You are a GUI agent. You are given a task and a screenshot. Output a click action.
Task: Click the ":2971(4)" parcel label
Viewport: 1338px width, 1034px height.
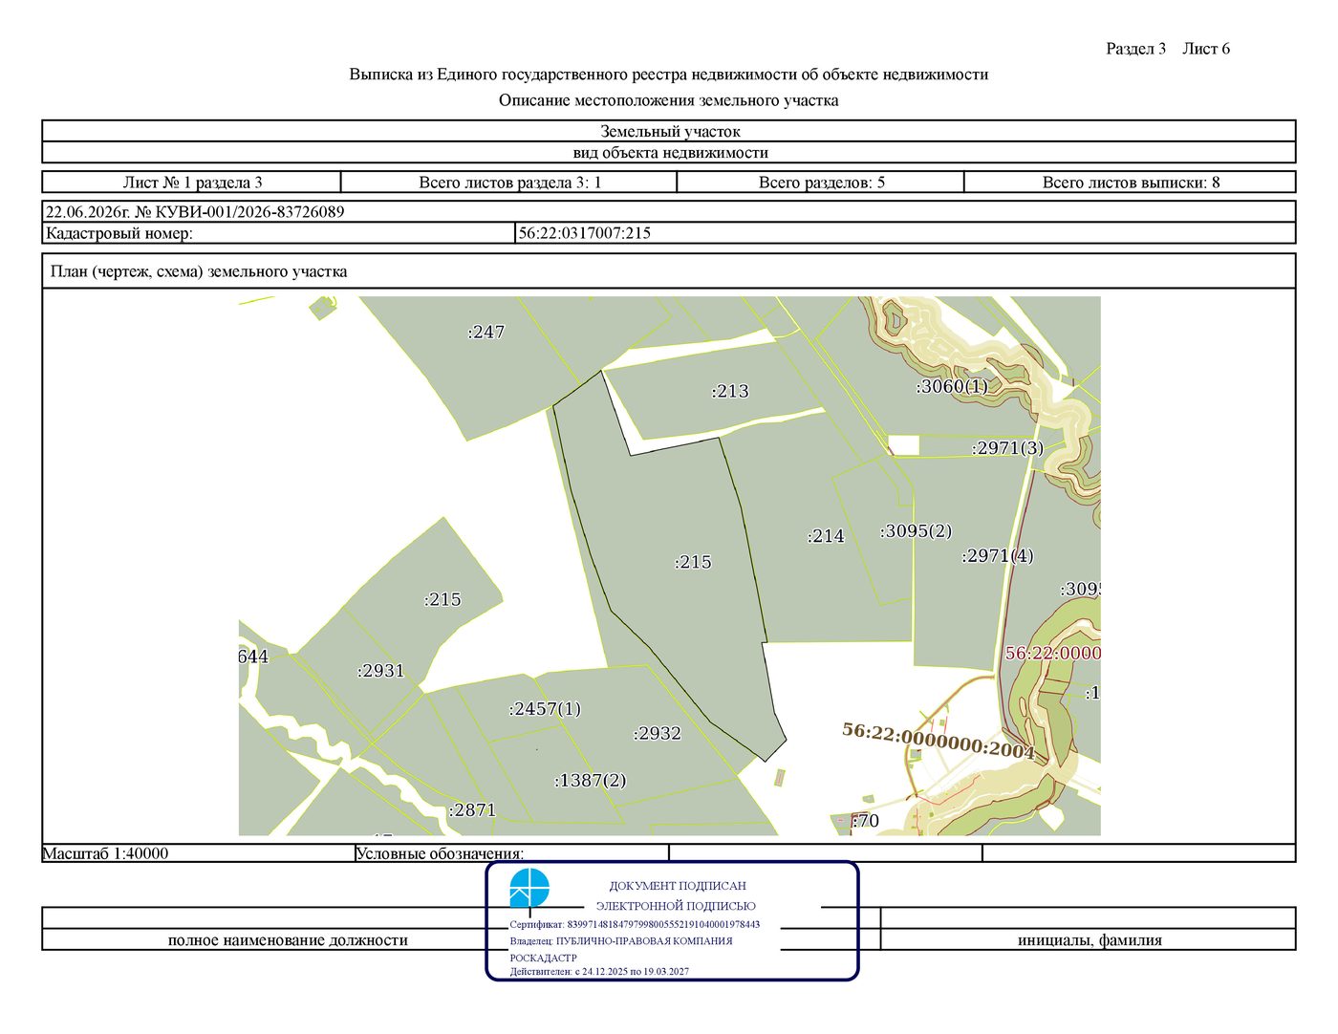click(998, 556)
